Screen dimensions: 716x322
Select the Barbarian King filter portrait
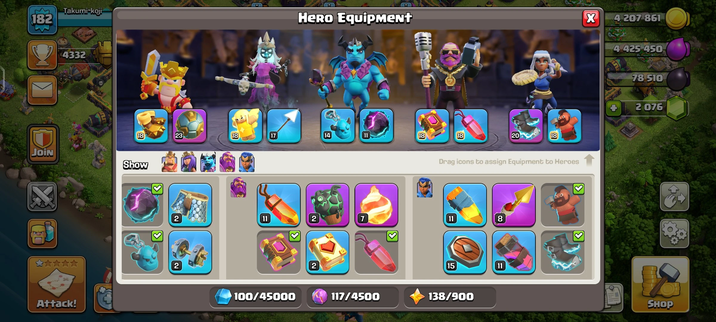pos(169,162)
